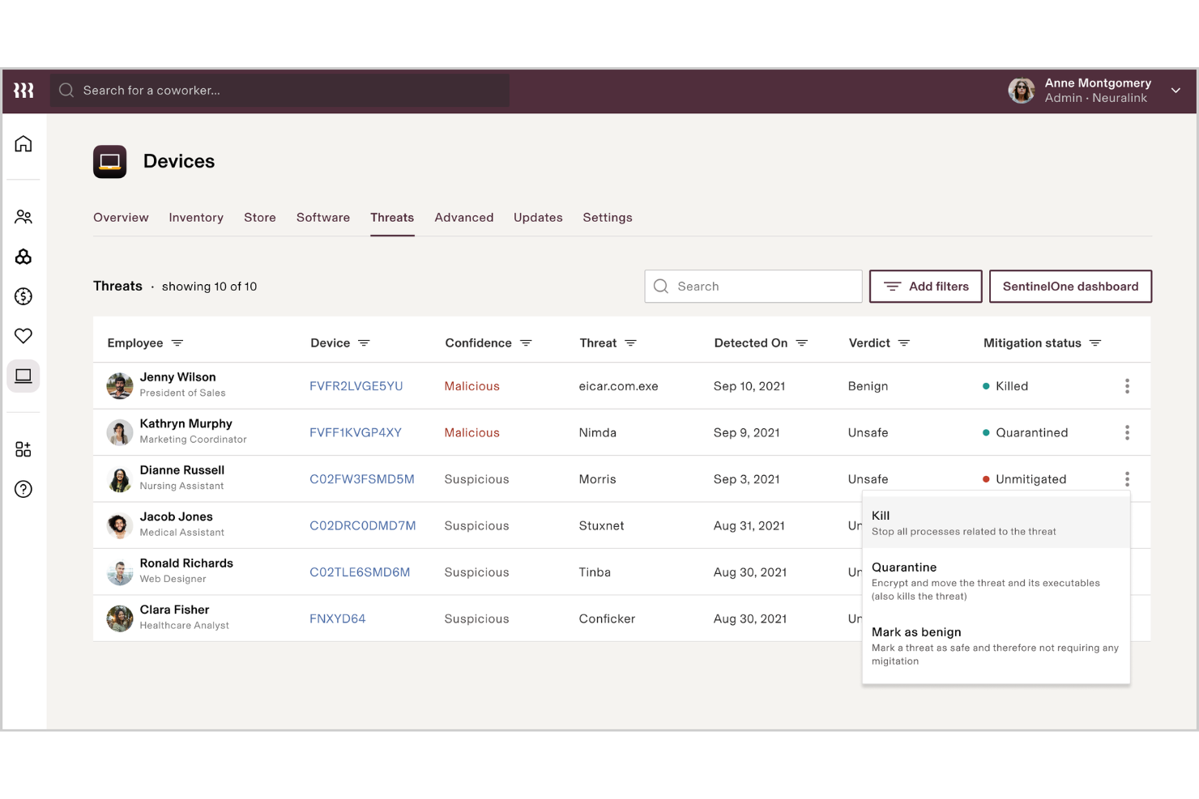This screenshot has width=1199, height=799.
Task: Open the Mitigation status filter
Action: [1095, 342]
